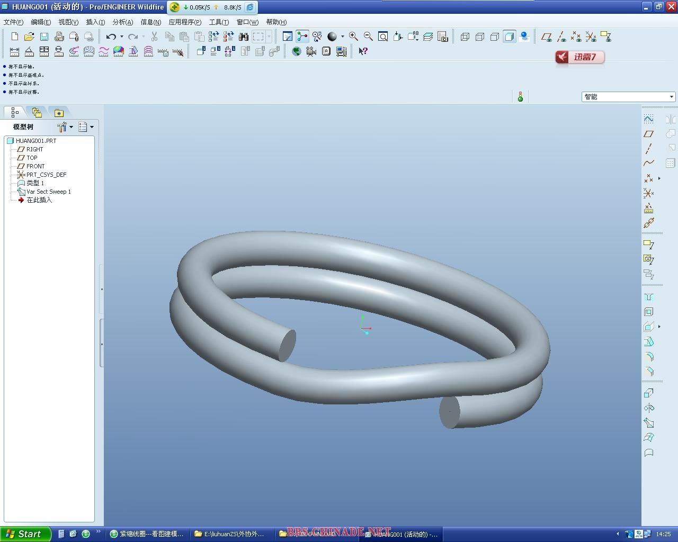Toggle datum planes display on/off

pos(547,37)
